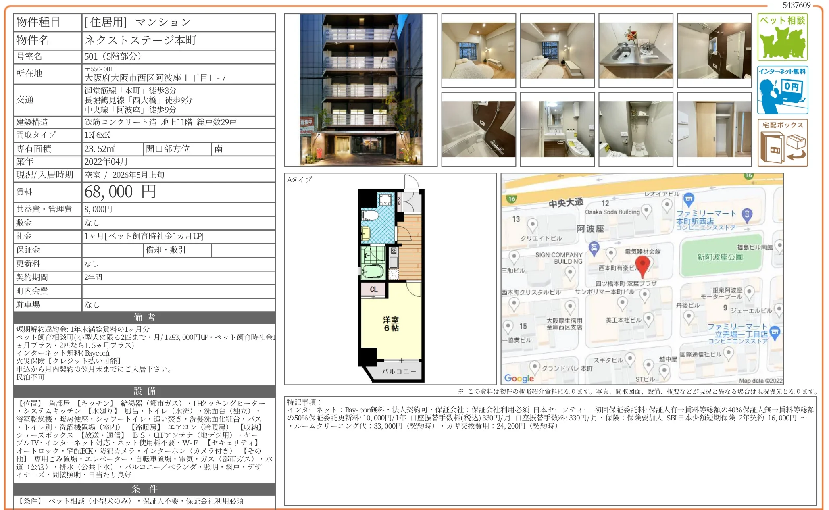Open the building exterior photo
Image resolution: width=829 pixels, height=510 pixels.
pyautogui.click(x=360, y=90)
